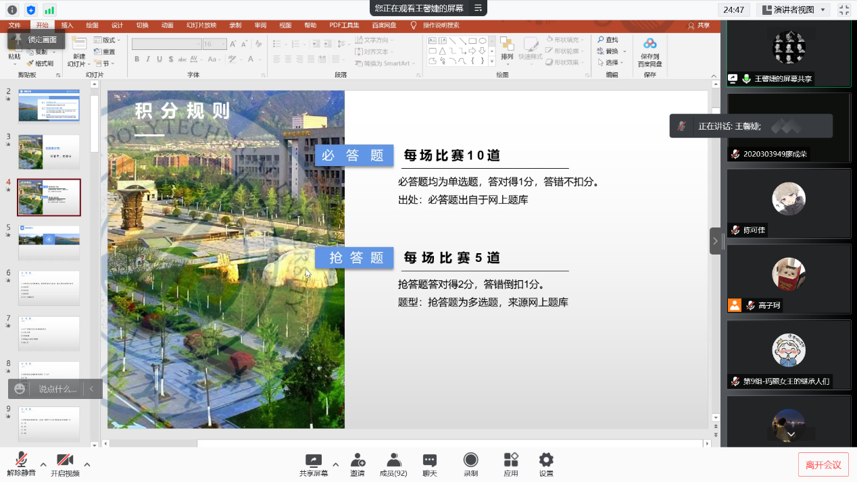Open the 演讲者视图 view dropdown
The width and height of the screenshot is (857, 482).
click(793, 9)
